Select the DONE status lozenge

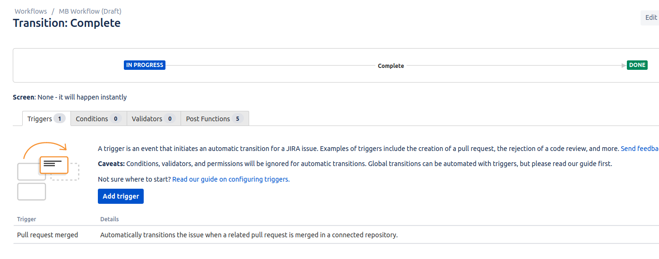pyautogui.click(x=637, y=65)
